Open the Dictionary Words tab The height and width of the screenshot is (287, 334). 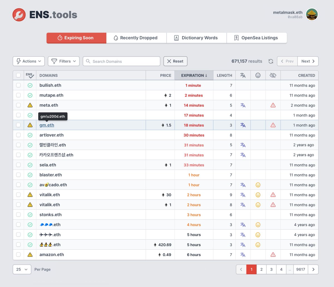pyautogui.click(x=197, y=38)
